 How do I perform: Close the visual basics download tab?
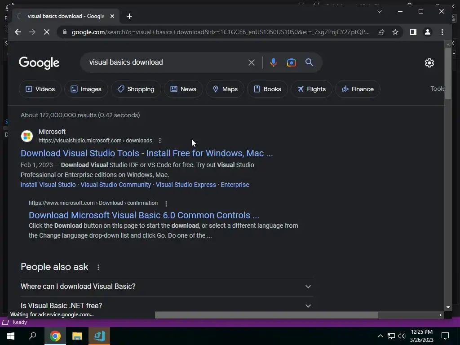pos(112,16)
